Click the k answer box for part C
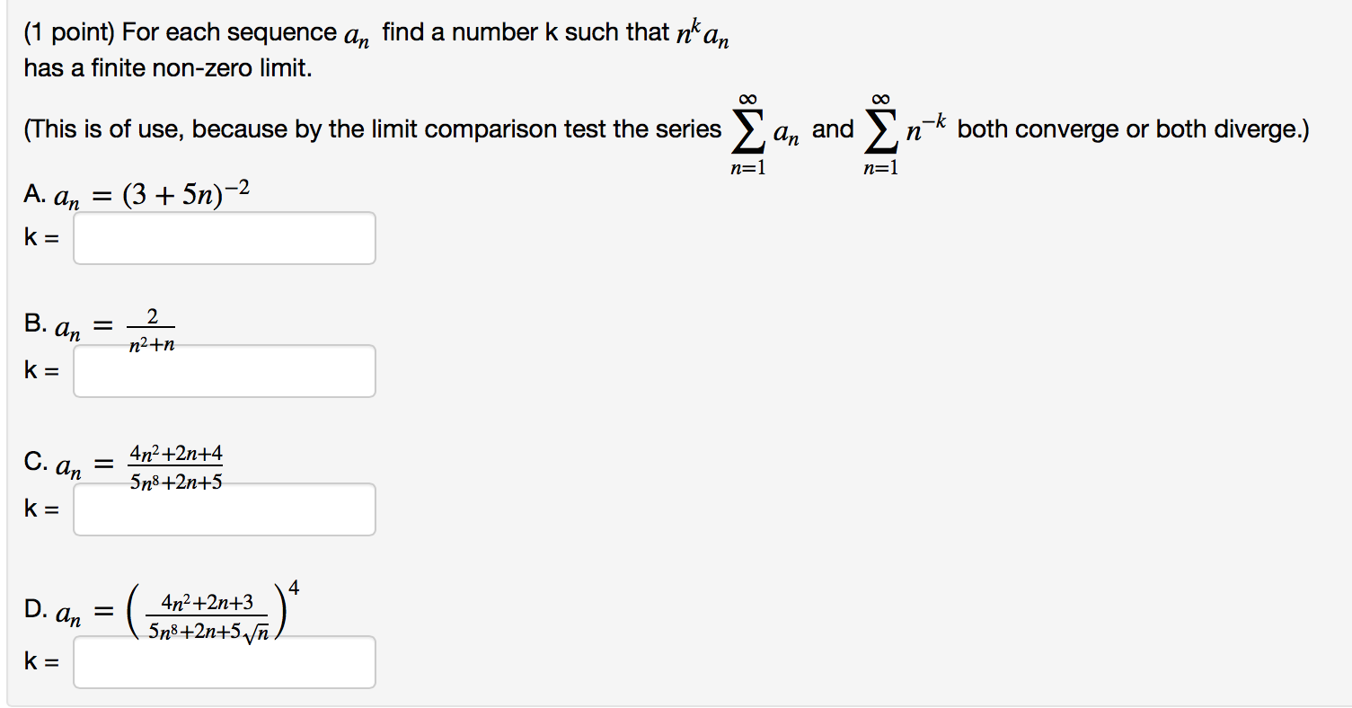Viewport: 1352px width, 708px height. pos(224,509)
